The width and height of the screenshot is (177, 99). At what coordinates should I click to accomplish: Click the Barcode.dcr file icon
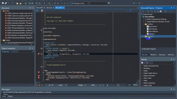[x=148, y=26]
